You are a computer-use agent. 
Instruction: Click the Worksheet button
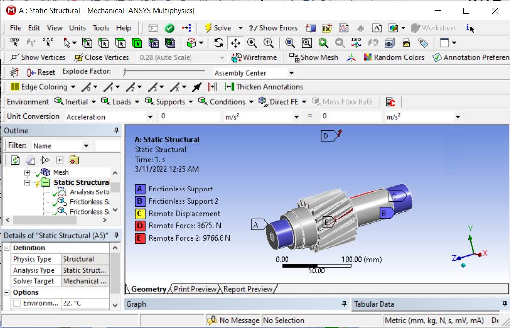[434, 28]
